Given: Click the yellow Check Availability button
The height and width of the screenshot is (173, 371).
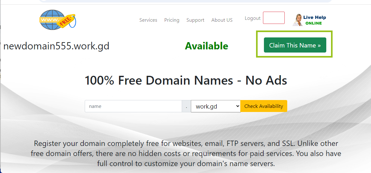Looking at the screenshot, I should (x=264, y=106).
